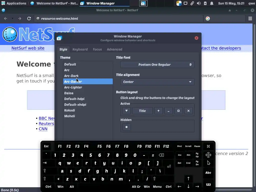This screenshot has width=256, height=192.
Task: Click the minimize layout button in Active
Action: point(168,111)
